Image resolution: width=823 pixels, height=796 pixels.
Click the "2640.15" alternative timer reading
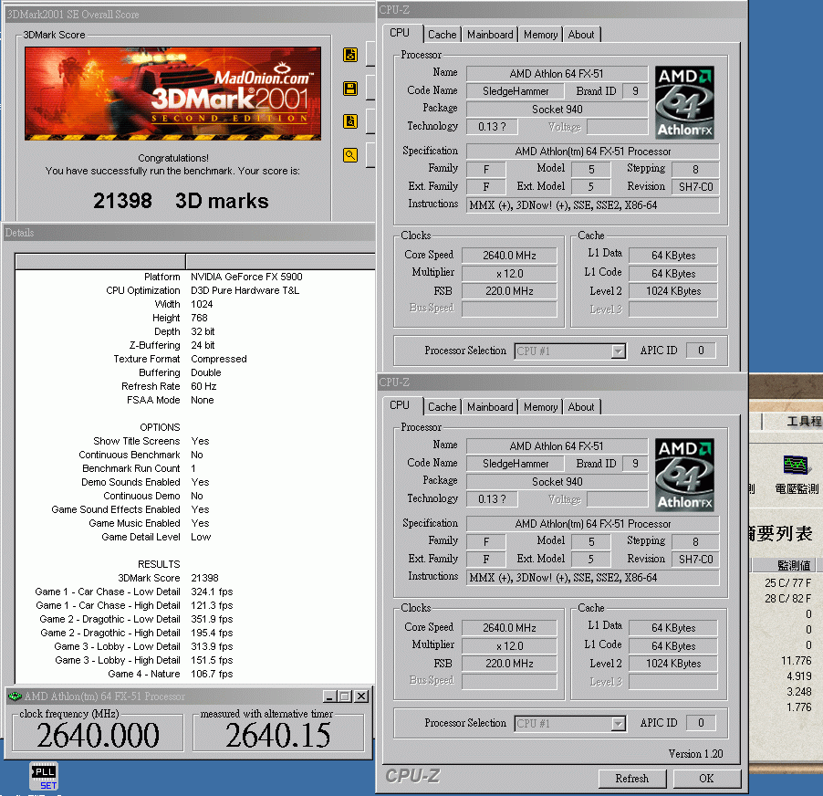pos(278,735)
